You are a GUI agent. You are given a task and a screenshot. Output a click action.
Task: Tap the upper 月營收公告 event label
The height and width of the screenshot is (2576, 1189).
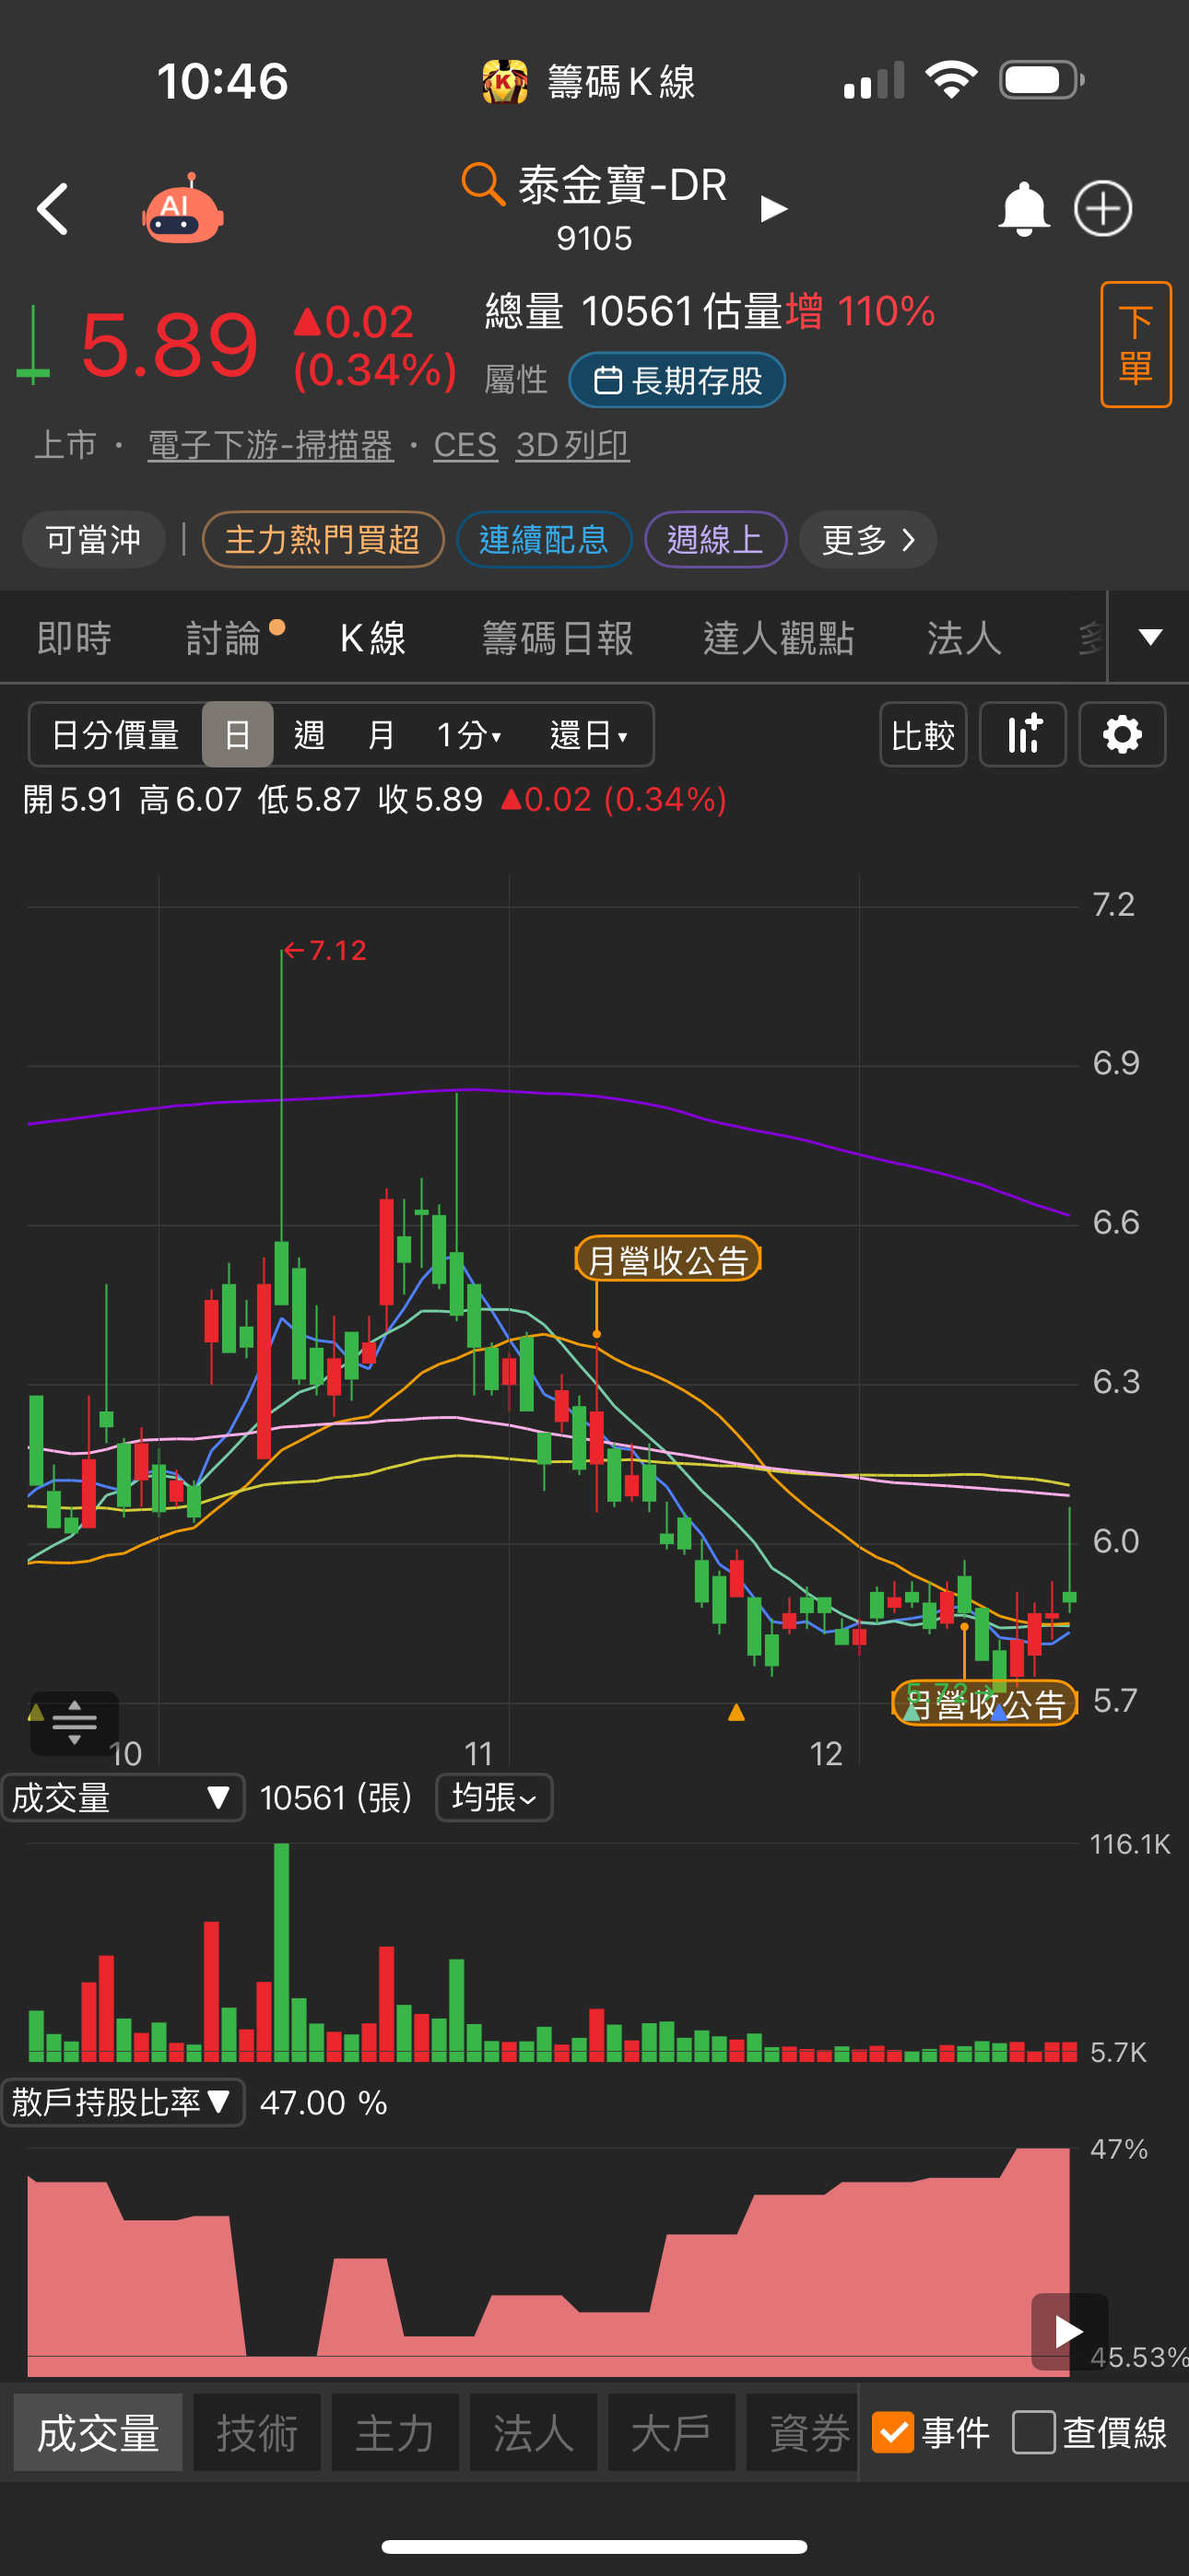coord(667,1259)
